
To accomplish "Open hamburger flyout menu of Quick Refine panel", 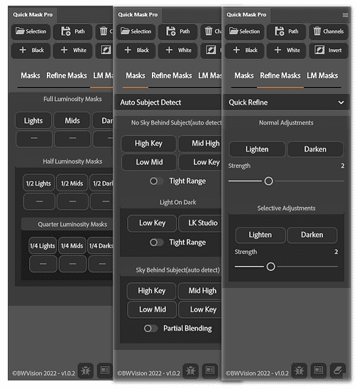I will pyautogui.click(x=345, y=15).
